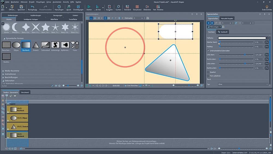Select the Dreieck shape object
The height and width of the screenshot is (154, 273).
(36, 45)
